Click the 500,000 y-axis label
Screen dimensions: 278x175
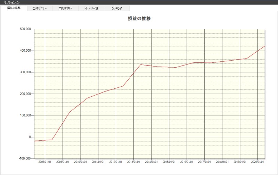[25, 29]
